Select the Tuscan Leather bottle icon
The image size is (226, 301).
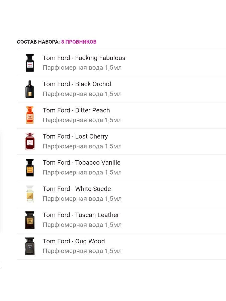30,220
